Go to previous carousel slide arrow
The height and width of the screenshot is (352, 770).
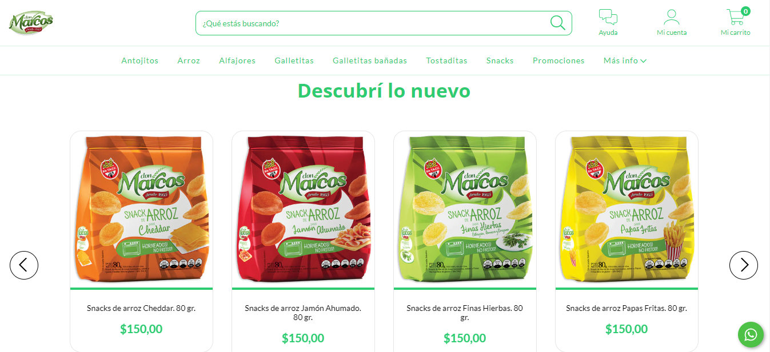24,265
